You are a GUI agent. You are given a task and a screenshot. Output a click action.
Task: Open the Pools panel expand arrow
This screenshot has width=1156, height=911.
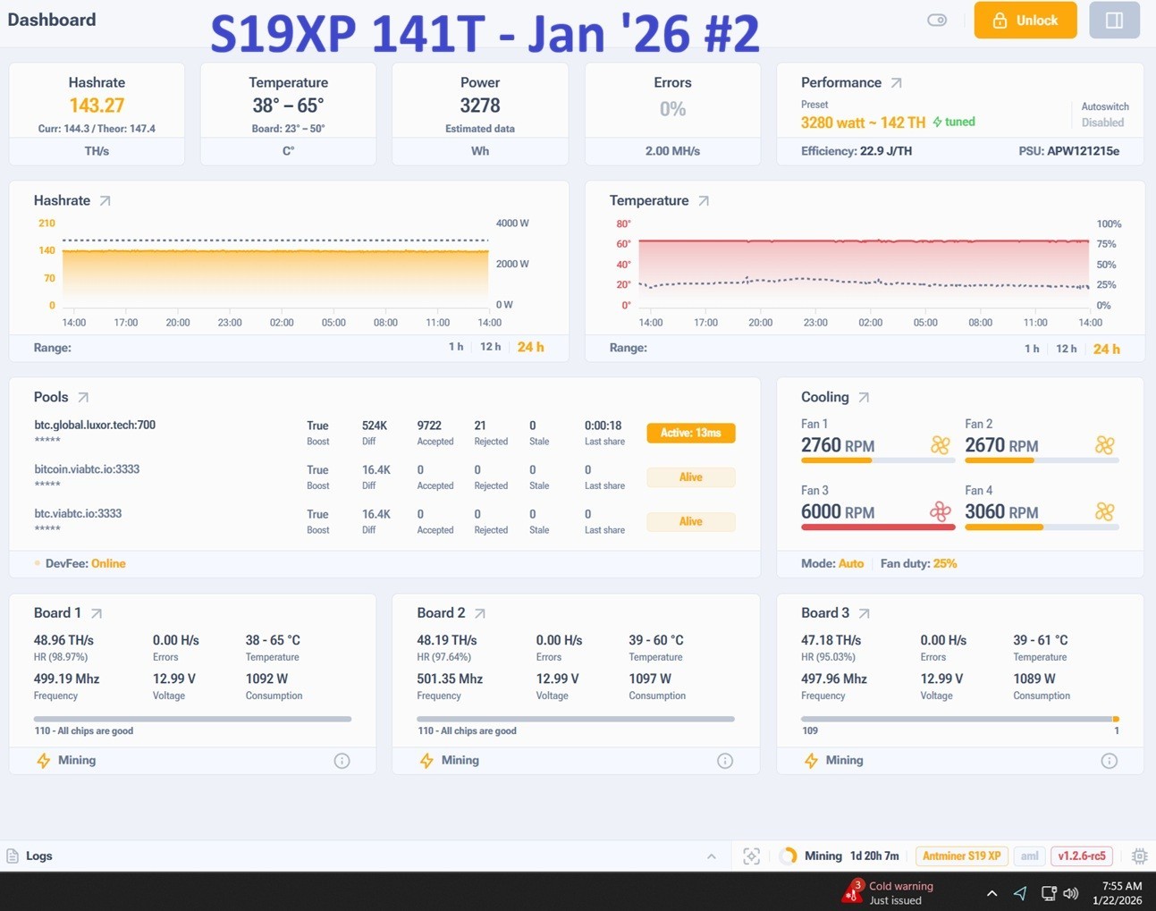coord(85,396)
